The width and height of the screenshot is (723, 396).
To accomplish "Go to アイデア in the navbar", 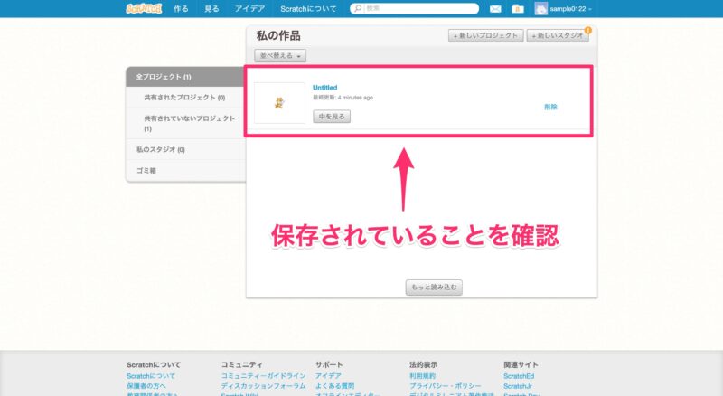I will click(x=249, y=9).
